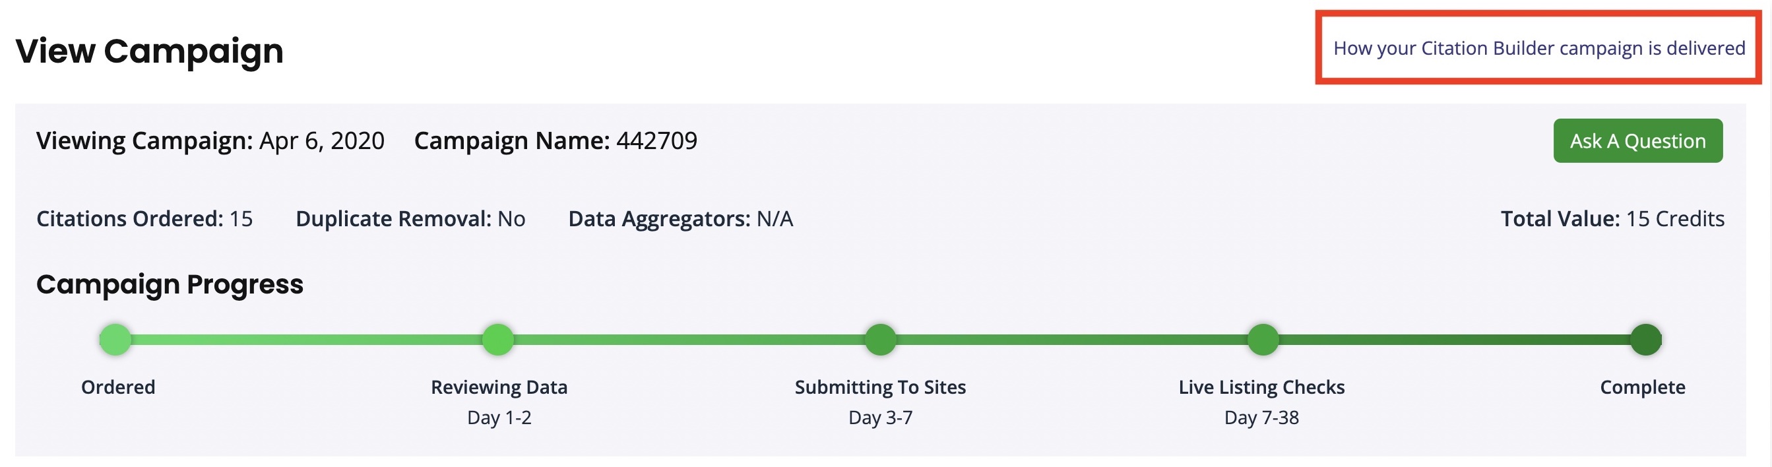Screen dimensions: 1772x467
Task: Click the Day 7-38 label
Action: click(1261, 418)
